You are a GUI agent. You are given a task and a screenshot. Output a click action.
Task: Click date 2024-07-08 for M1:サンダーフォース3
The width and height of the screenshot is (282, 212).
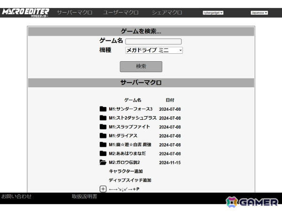pos(170,109)
